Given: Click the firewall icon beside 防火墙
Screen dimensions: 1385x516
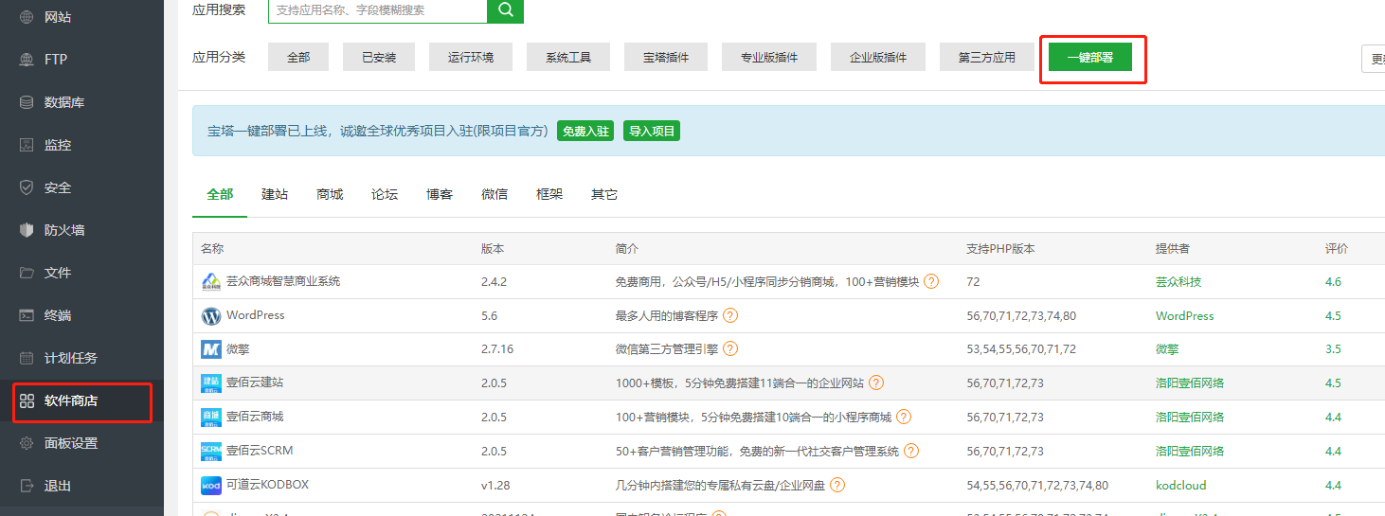Looking at the screenshot, I should tap(27, 230).
